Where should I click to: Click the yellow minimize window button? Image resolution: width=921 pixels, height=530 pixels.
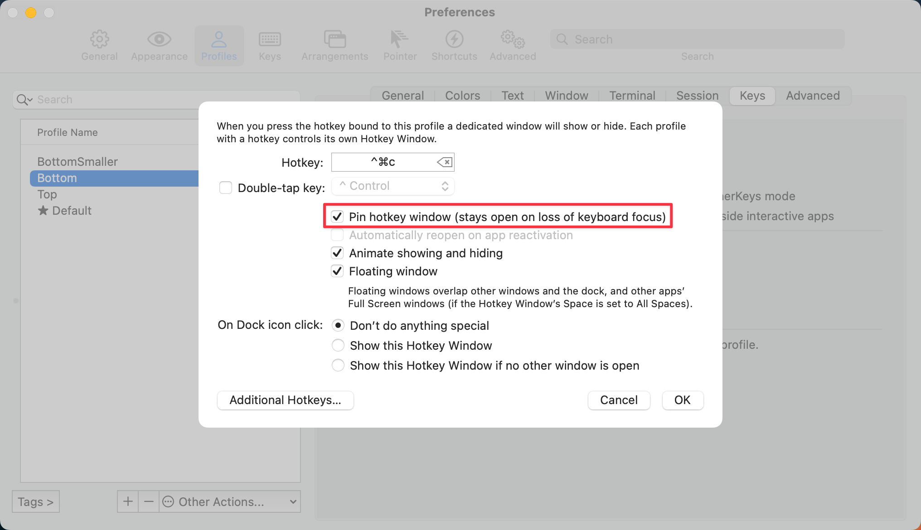(31, 13)
